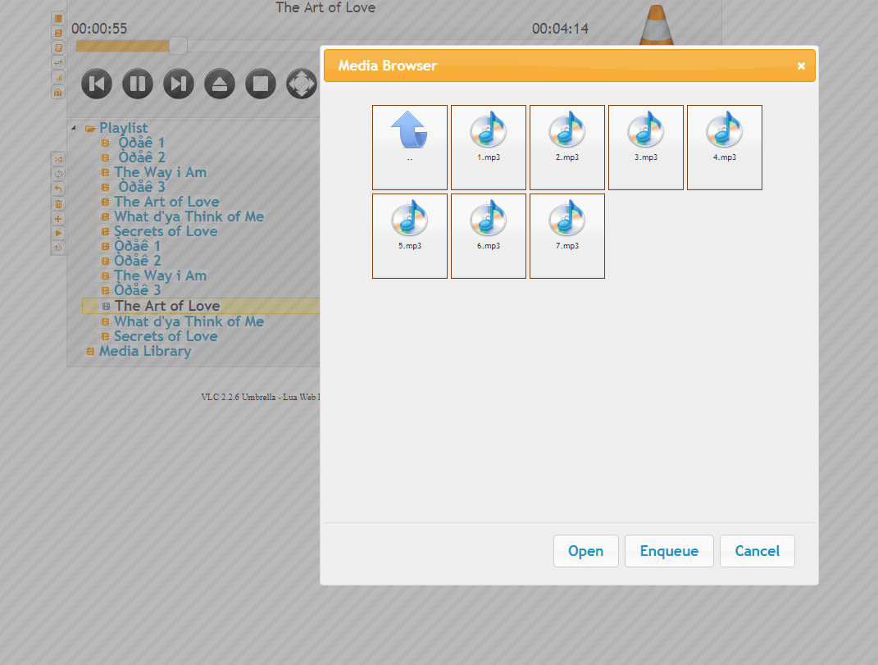Screen dimensions: 878x665
Task: Click the Media Browser title bar
Action: point(570,66)
